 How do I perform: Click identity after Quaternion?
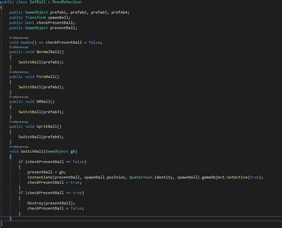[x=164, y=177]
